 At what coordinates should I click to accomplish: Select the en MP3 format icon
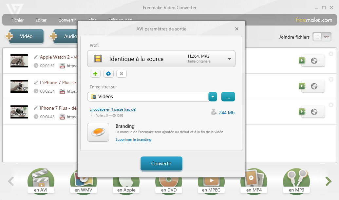[x=296, y=181]
